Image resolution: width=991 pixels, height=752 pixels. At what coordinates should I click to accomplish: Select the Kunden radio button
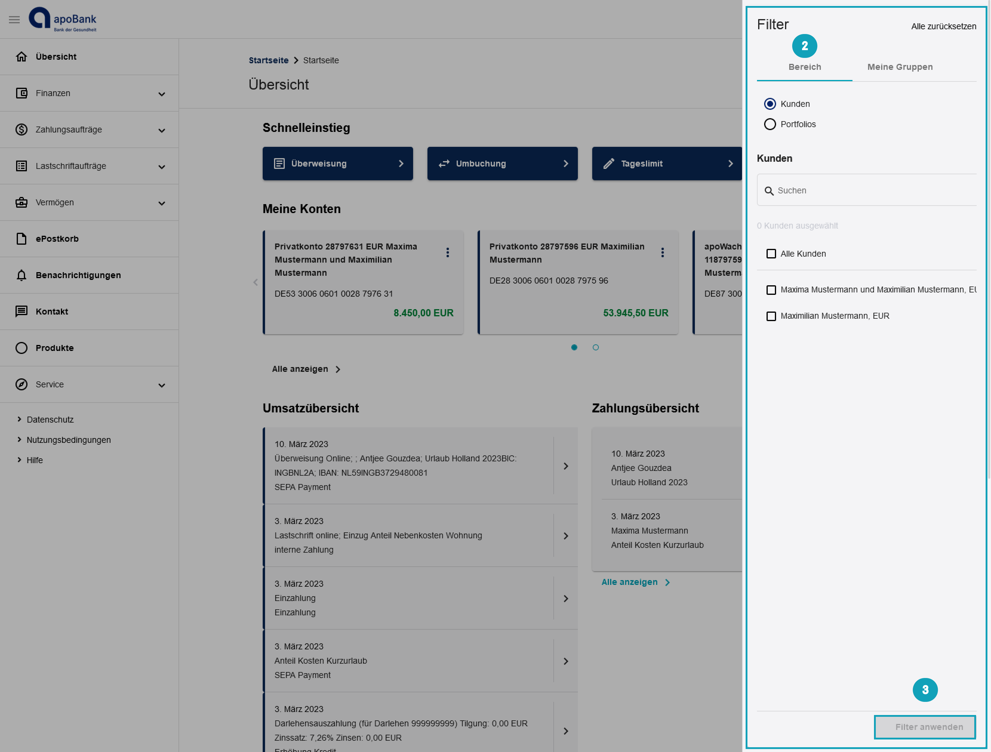770,104
